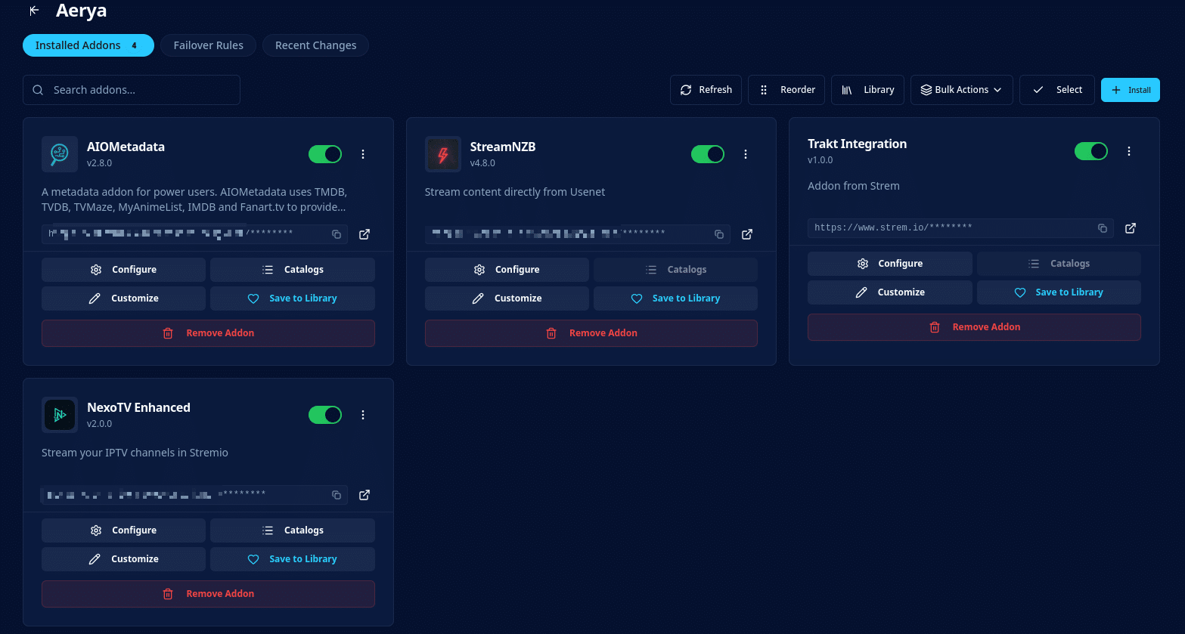Image resolution: width=1185 pixels, height=634 pixels.
Task: Save NexoTV Enhanced to Library
Action: click(x=293, y=559)
